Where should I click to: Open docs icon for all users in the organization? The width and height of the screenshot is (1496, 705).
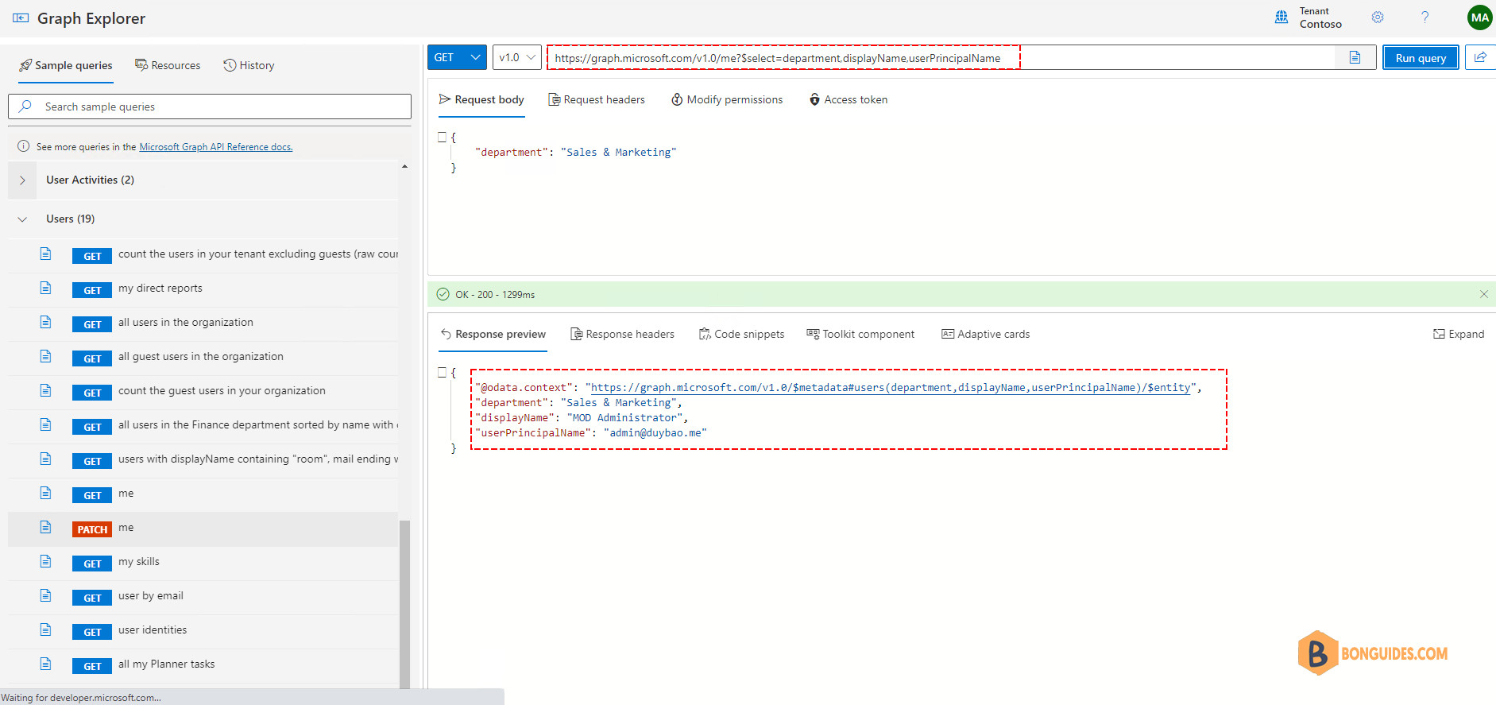pyautogui.click(x=46, y=322)
